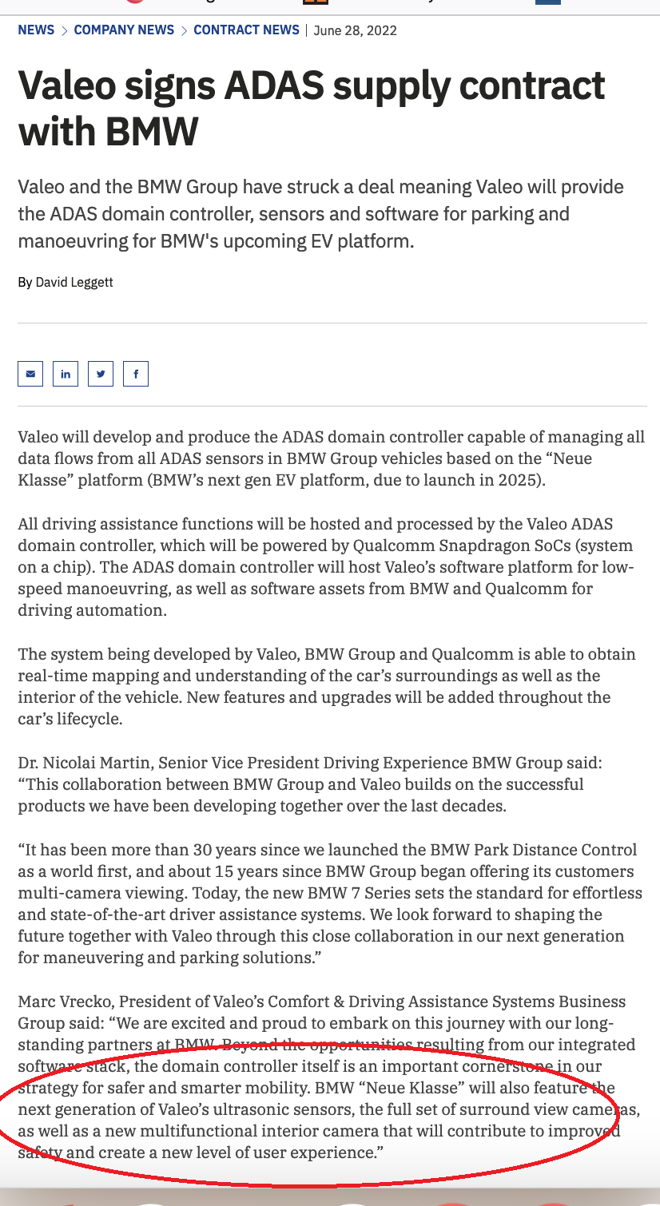Go to COMPANY NEWS breadcrumb
This screenshot has height=1206, width=660.
pos(124,30)
